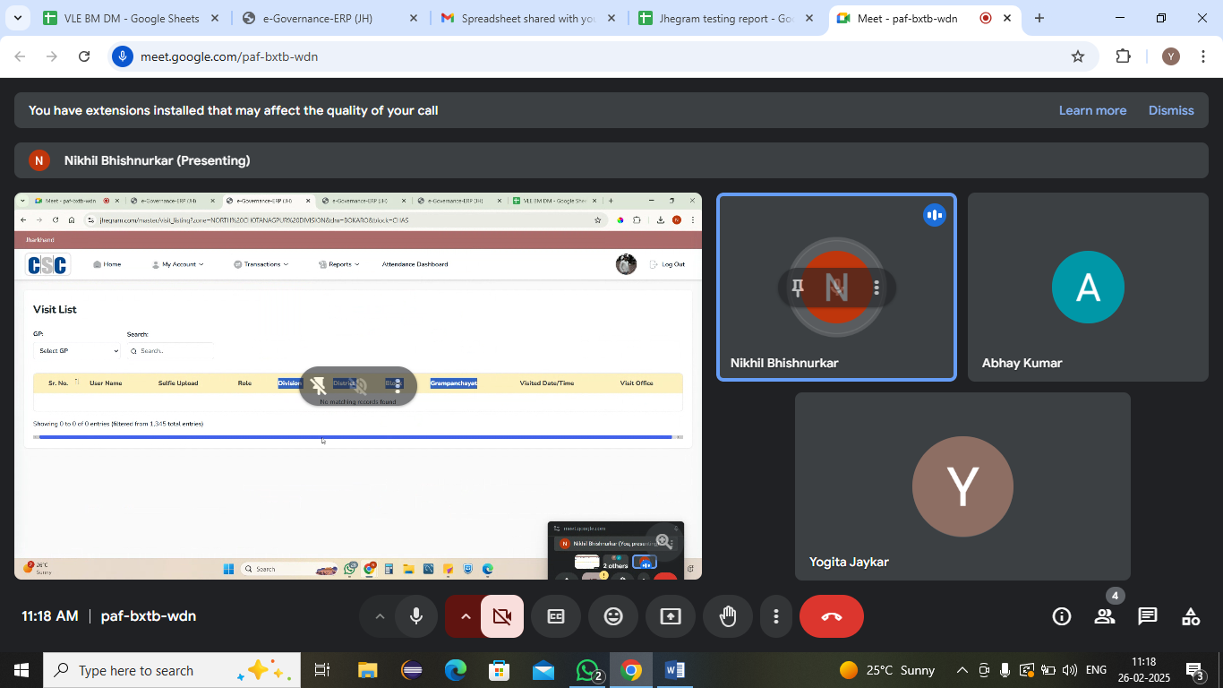Mute the shared presentation's audio
The width and height of the screenshot is (1223, 688).
click(359, 385)
